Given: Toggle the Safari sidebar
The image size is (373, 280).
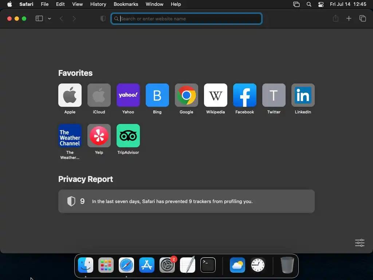Looking at the screenshot, I should coord(39,19).
